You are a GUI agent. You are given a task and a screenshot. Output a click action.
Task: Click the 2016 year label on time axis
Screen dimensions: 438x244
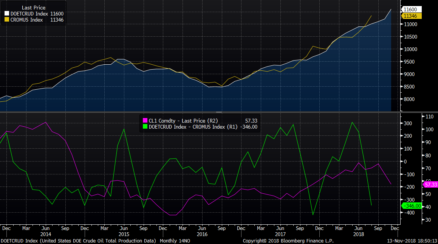[x=201, y=235]
